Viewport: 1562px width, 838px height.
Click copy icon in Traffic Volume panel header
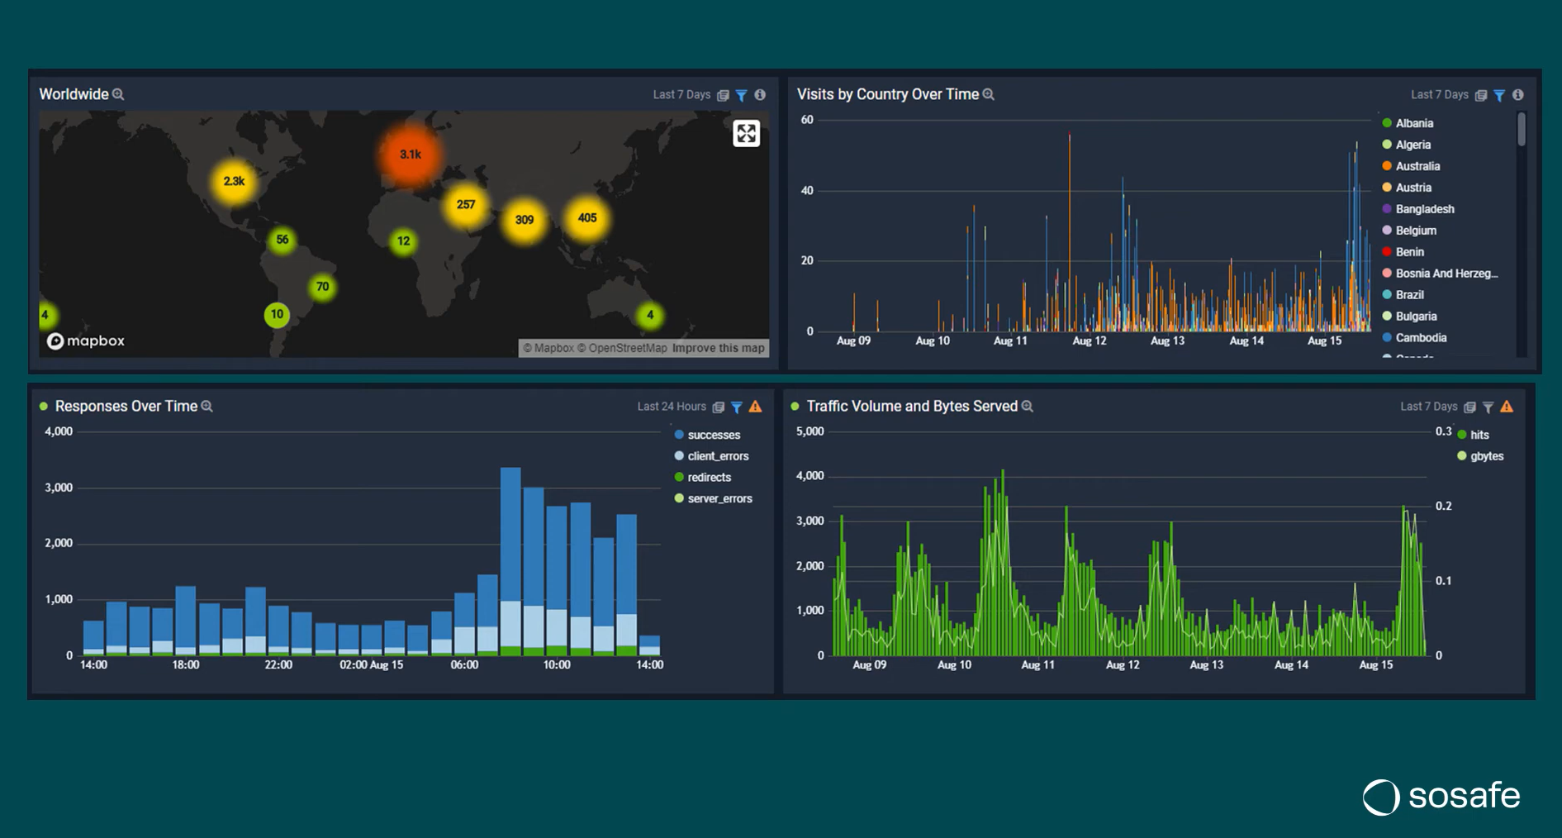tap(1469, 407)
